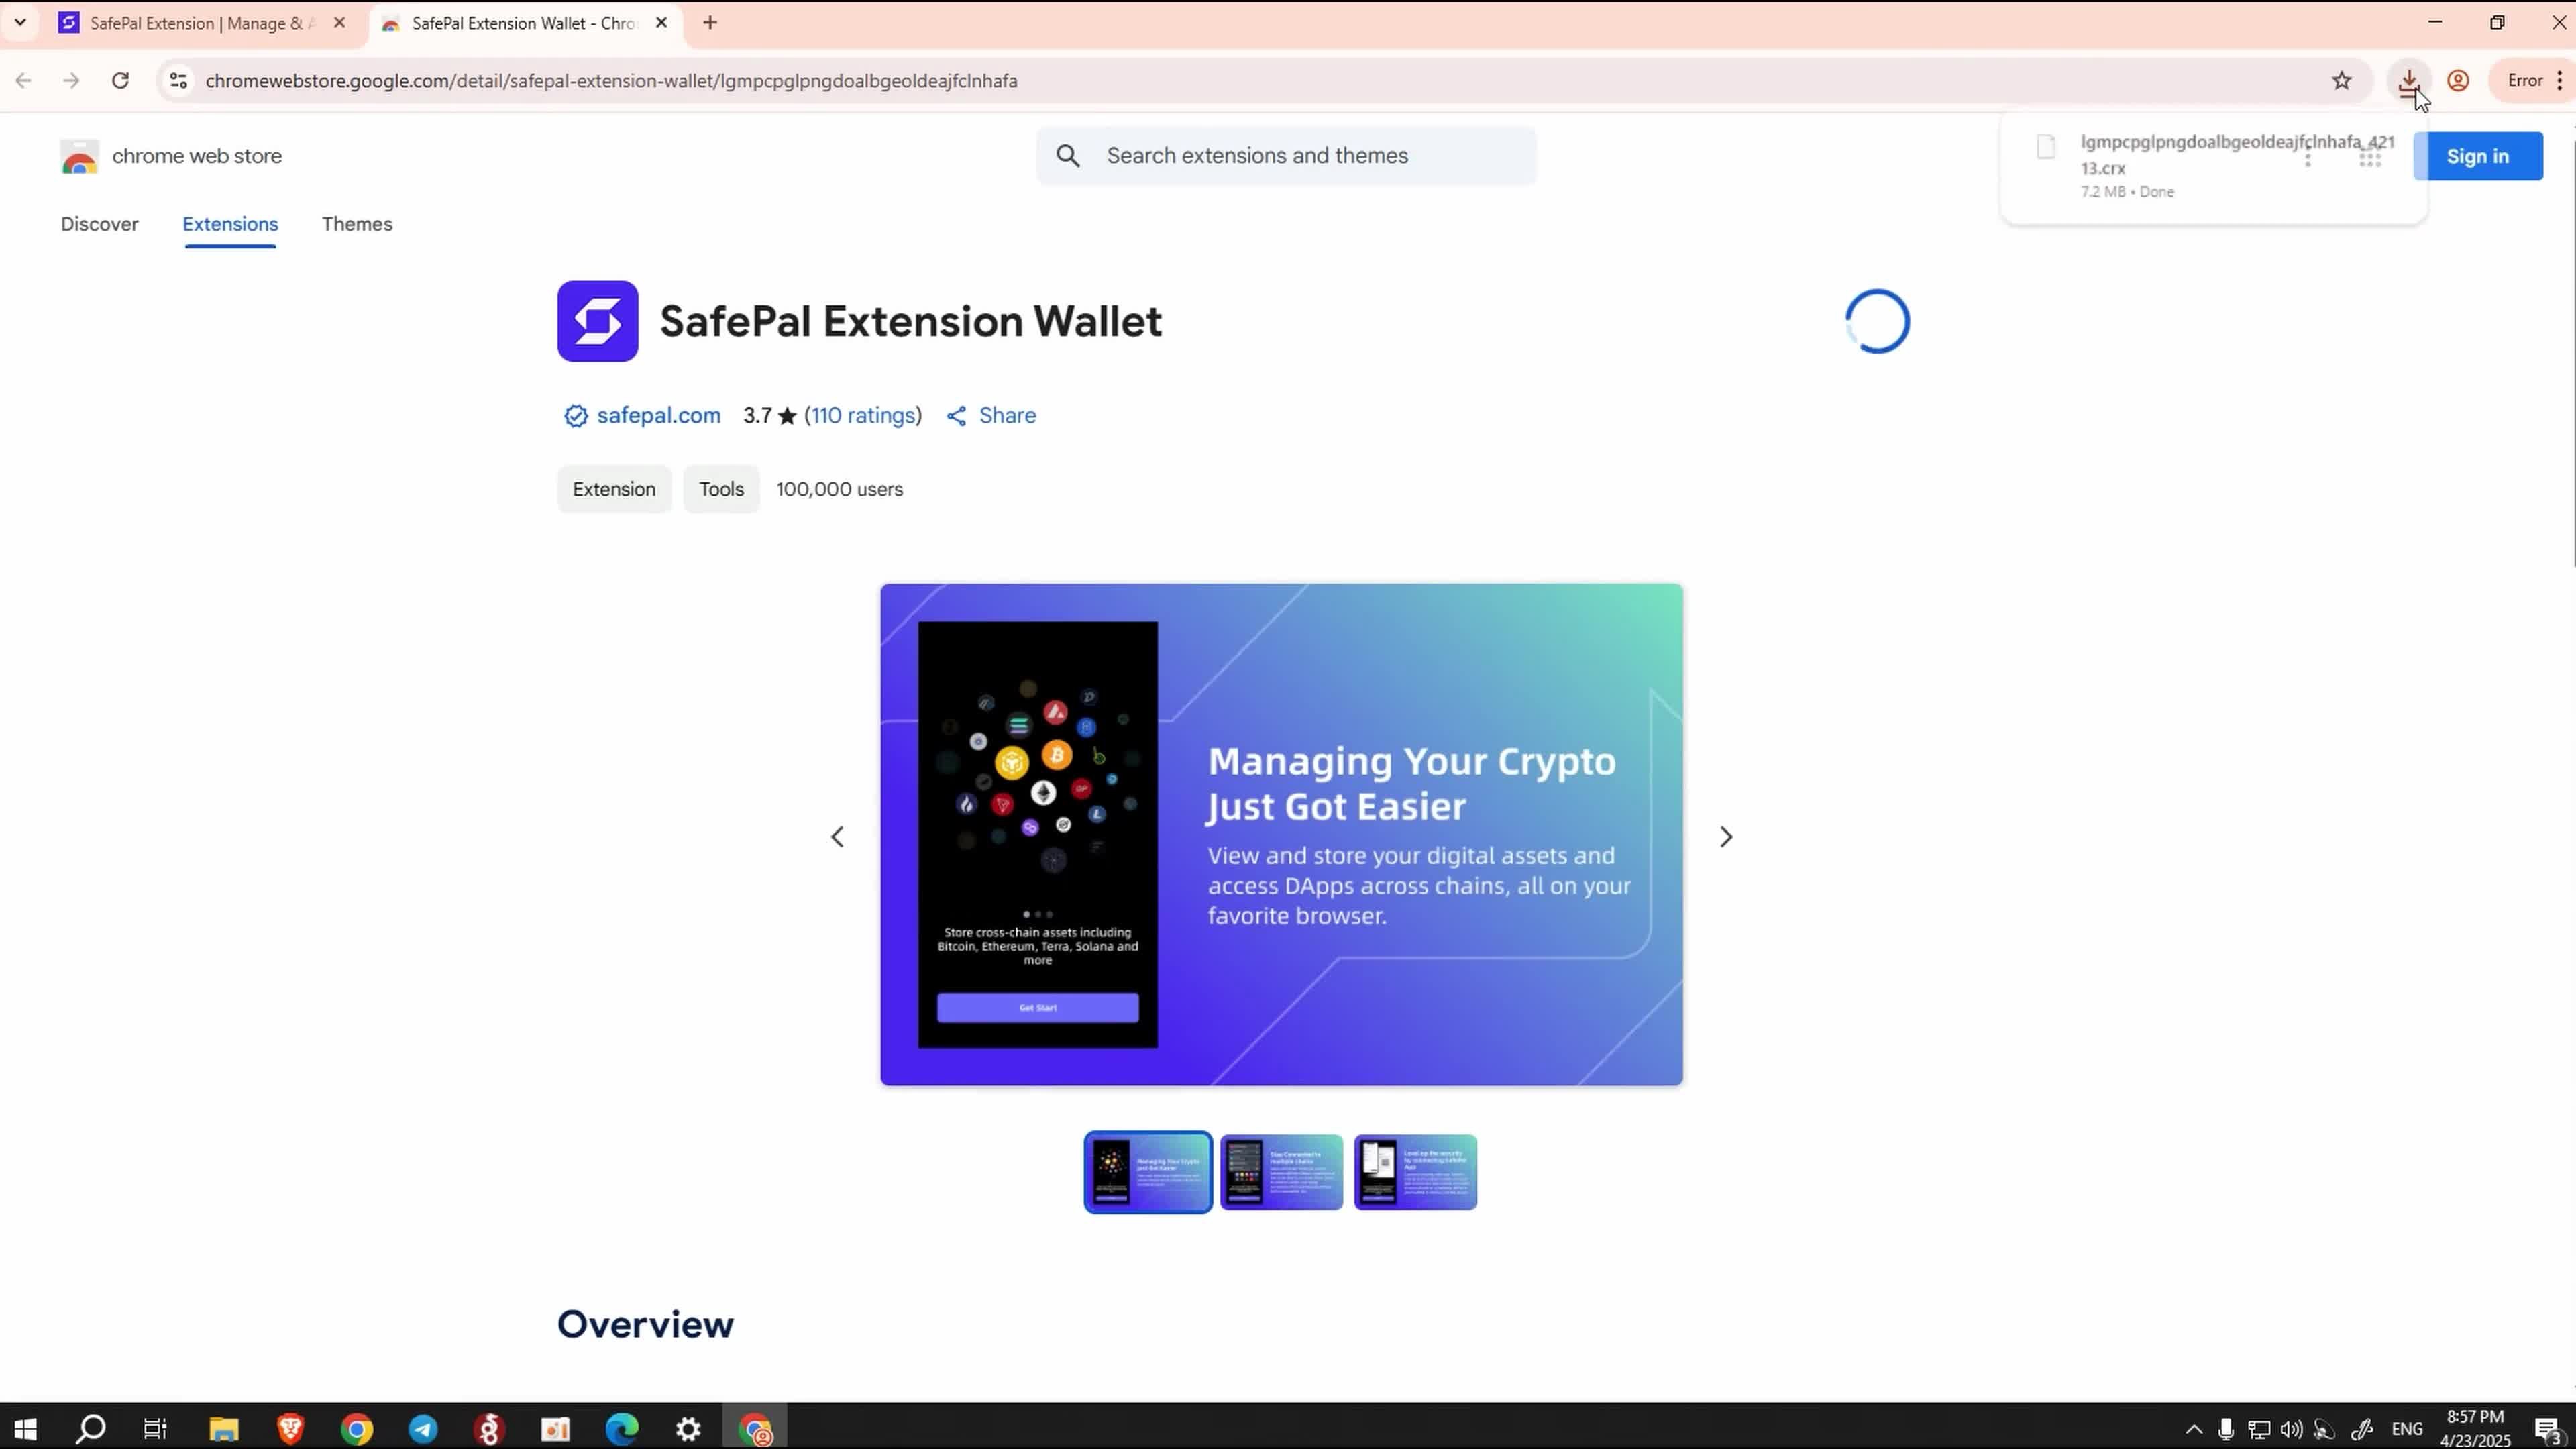
Task: Open the clock and date flyout
Action: pos(2476,1428)
